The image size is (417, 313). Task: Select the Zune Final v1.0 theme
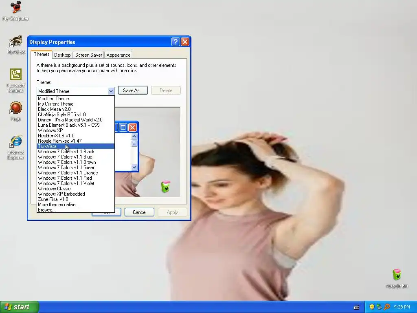click(75, 199)
